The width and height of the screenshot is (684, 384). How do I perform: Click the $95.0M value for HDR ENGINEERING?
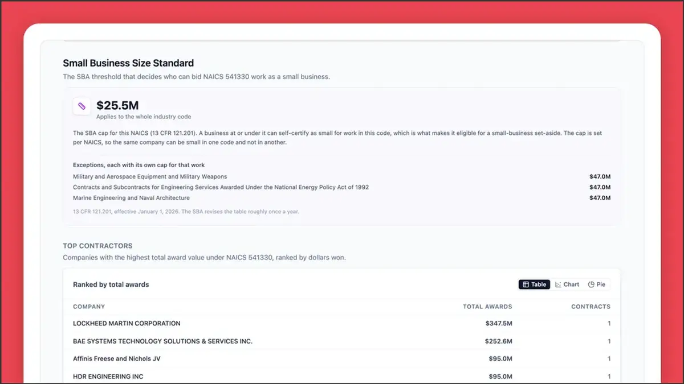pos(500,377)
